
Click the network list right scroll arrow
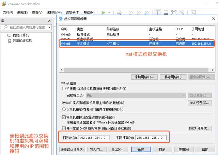213,69
